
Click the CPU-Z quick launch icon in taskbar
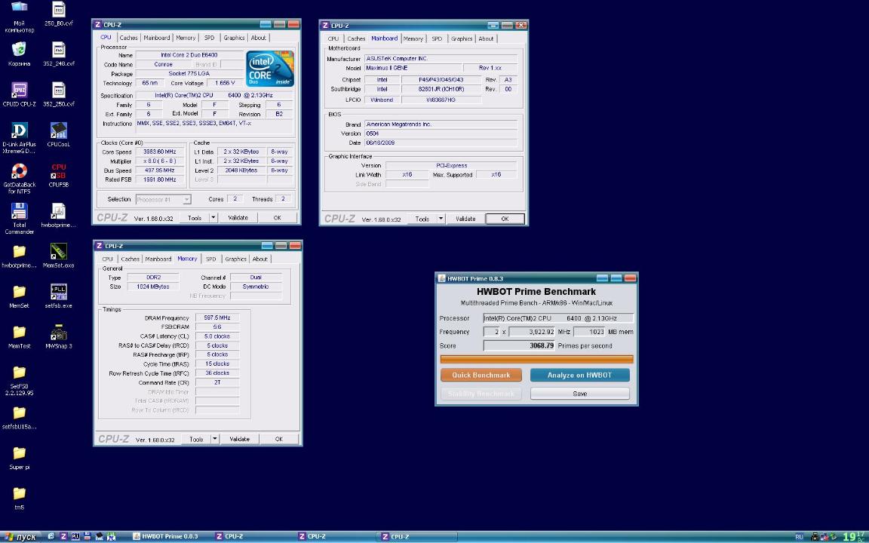click(63, 536)
